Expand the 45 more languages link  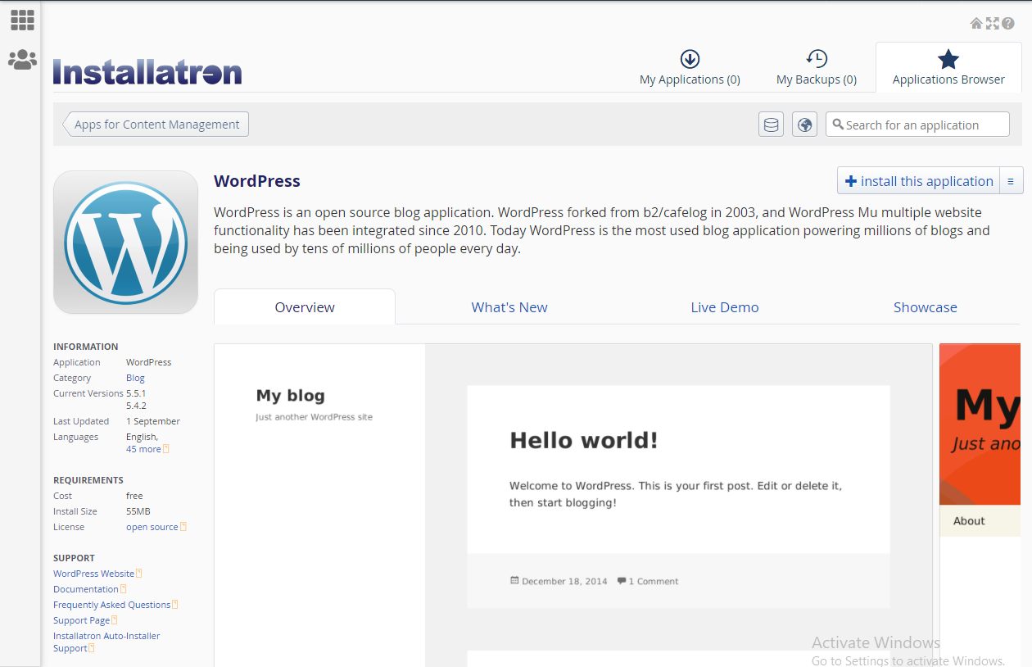143,449
